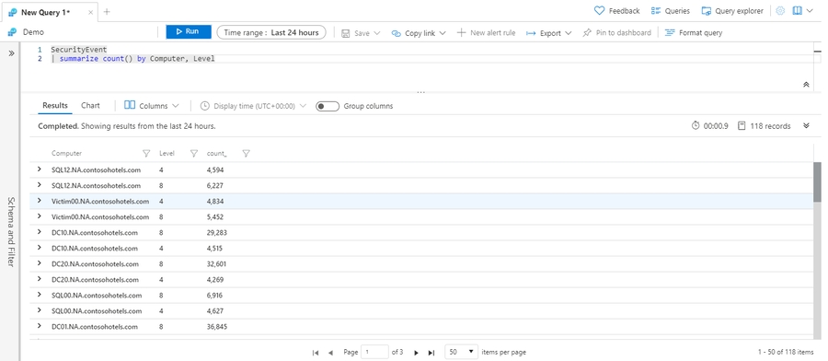Switch to the Results tab

point(55,106)
